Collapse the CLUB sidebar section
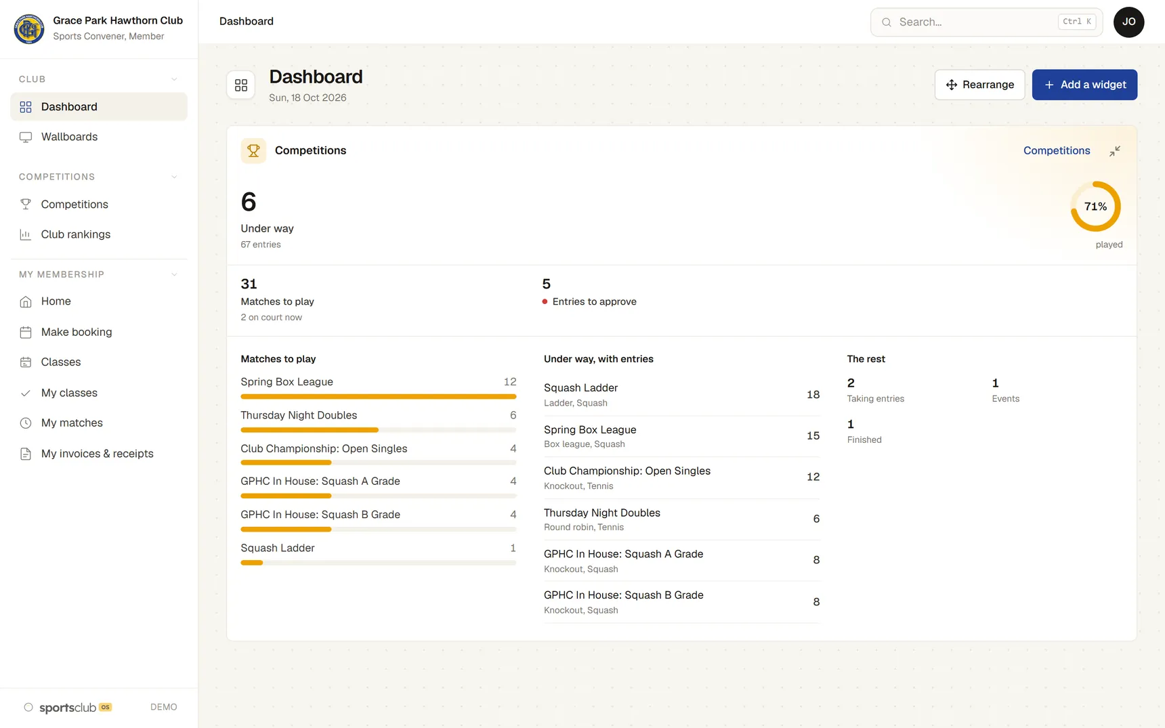Screen dimensions: 1165x728 174,79
